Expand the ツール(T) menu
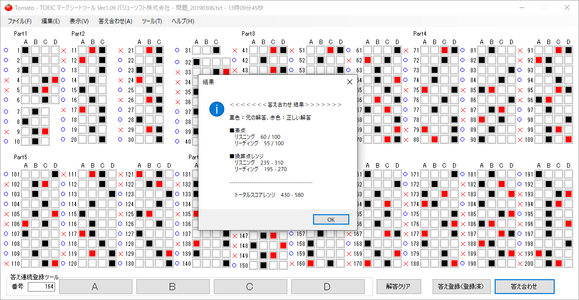The width and height of the screenshot is (579, 300). pos(152,21)
